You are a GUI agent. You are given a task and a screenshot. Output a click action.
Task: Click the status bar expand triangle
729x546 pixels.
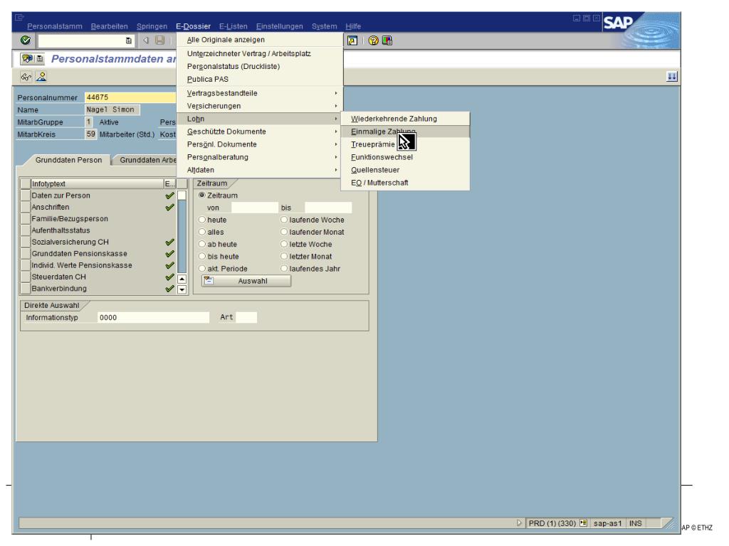tap(519, 523)
